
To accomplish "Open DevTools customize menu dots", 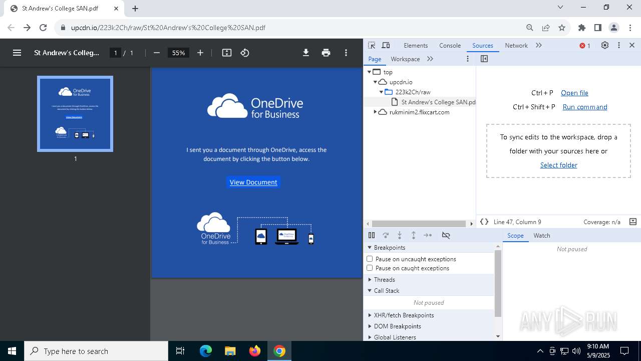I will [x=619, y=45].
